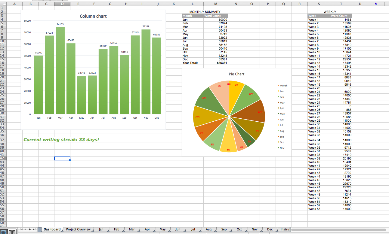Switch to the Nov sheet tab
389x234 pixels.
click(255, 229)
